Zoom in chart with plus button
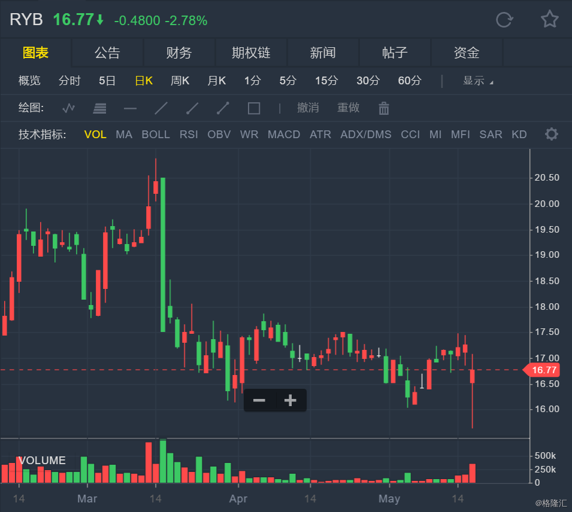The height and width of the screenshot is (512, 572). pos(290,400)
